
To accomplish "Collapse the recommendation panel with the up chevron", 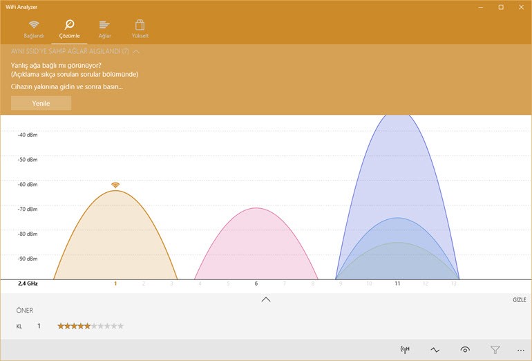I will (x=266, y=299).
